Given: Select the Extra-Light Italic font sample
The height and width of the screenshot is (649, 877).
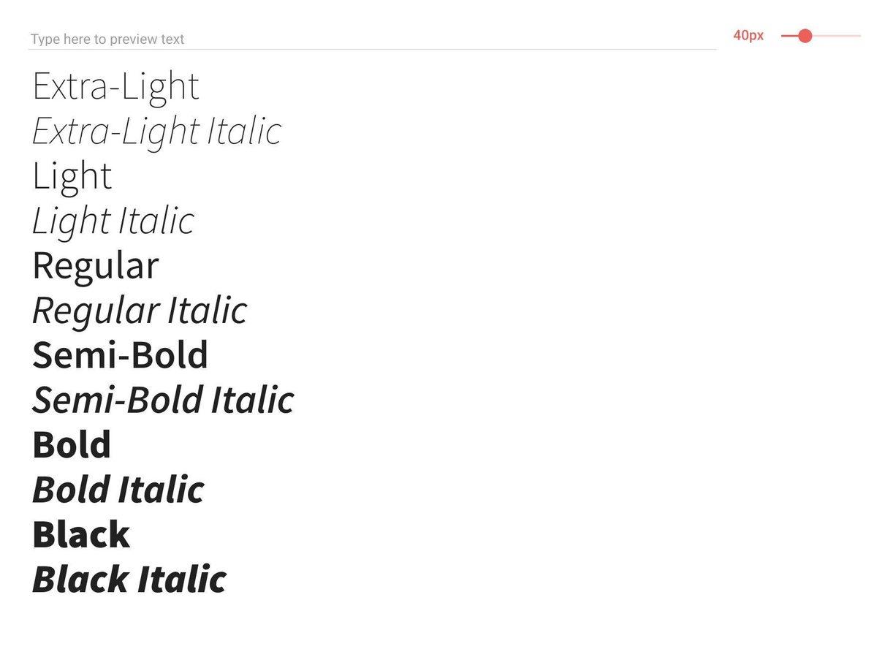Looking at the screenshot, I should pos(156,132).
